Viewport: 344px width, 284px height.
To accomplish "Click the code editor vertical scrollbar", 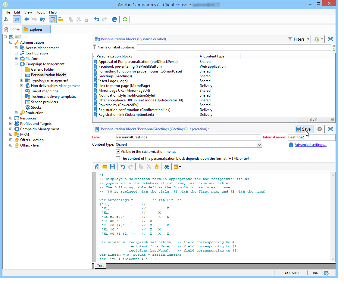I will 333,217.
